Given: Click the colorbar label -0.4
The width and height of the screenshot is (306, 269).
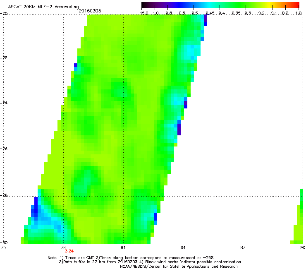Looking at the screenshot, I should tap(220, 13).
